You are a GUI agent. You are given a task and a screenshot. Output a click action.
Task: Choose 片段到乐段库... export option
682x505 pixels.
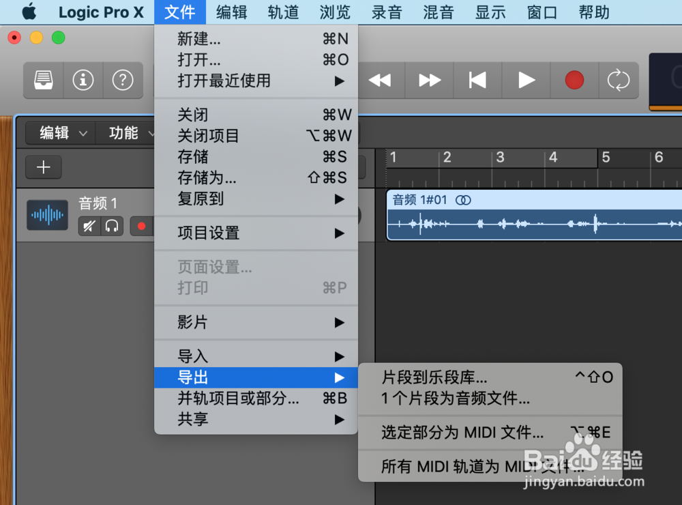click(x=490, y=377)
